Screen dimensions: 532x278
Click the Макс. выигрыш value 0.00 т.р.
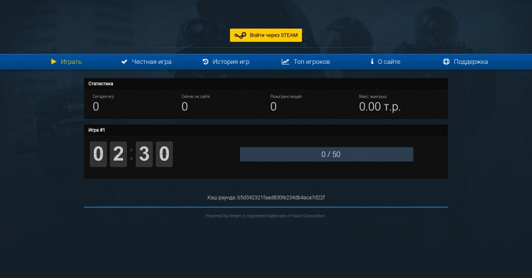(x=380, y=106)
